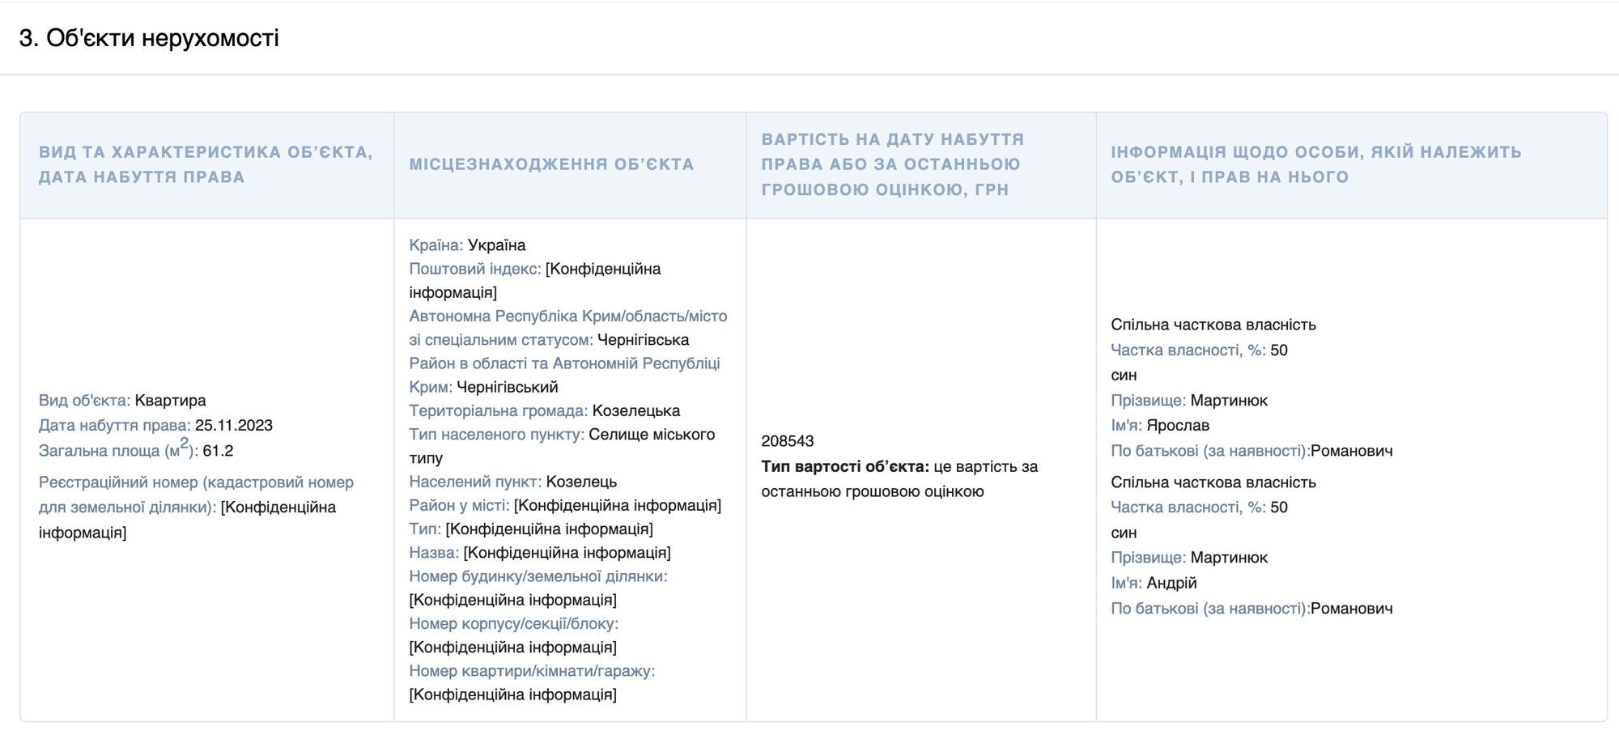1619x735 pixels.
Task: Click the "Район у місті" label
Action: coord(459,504)
